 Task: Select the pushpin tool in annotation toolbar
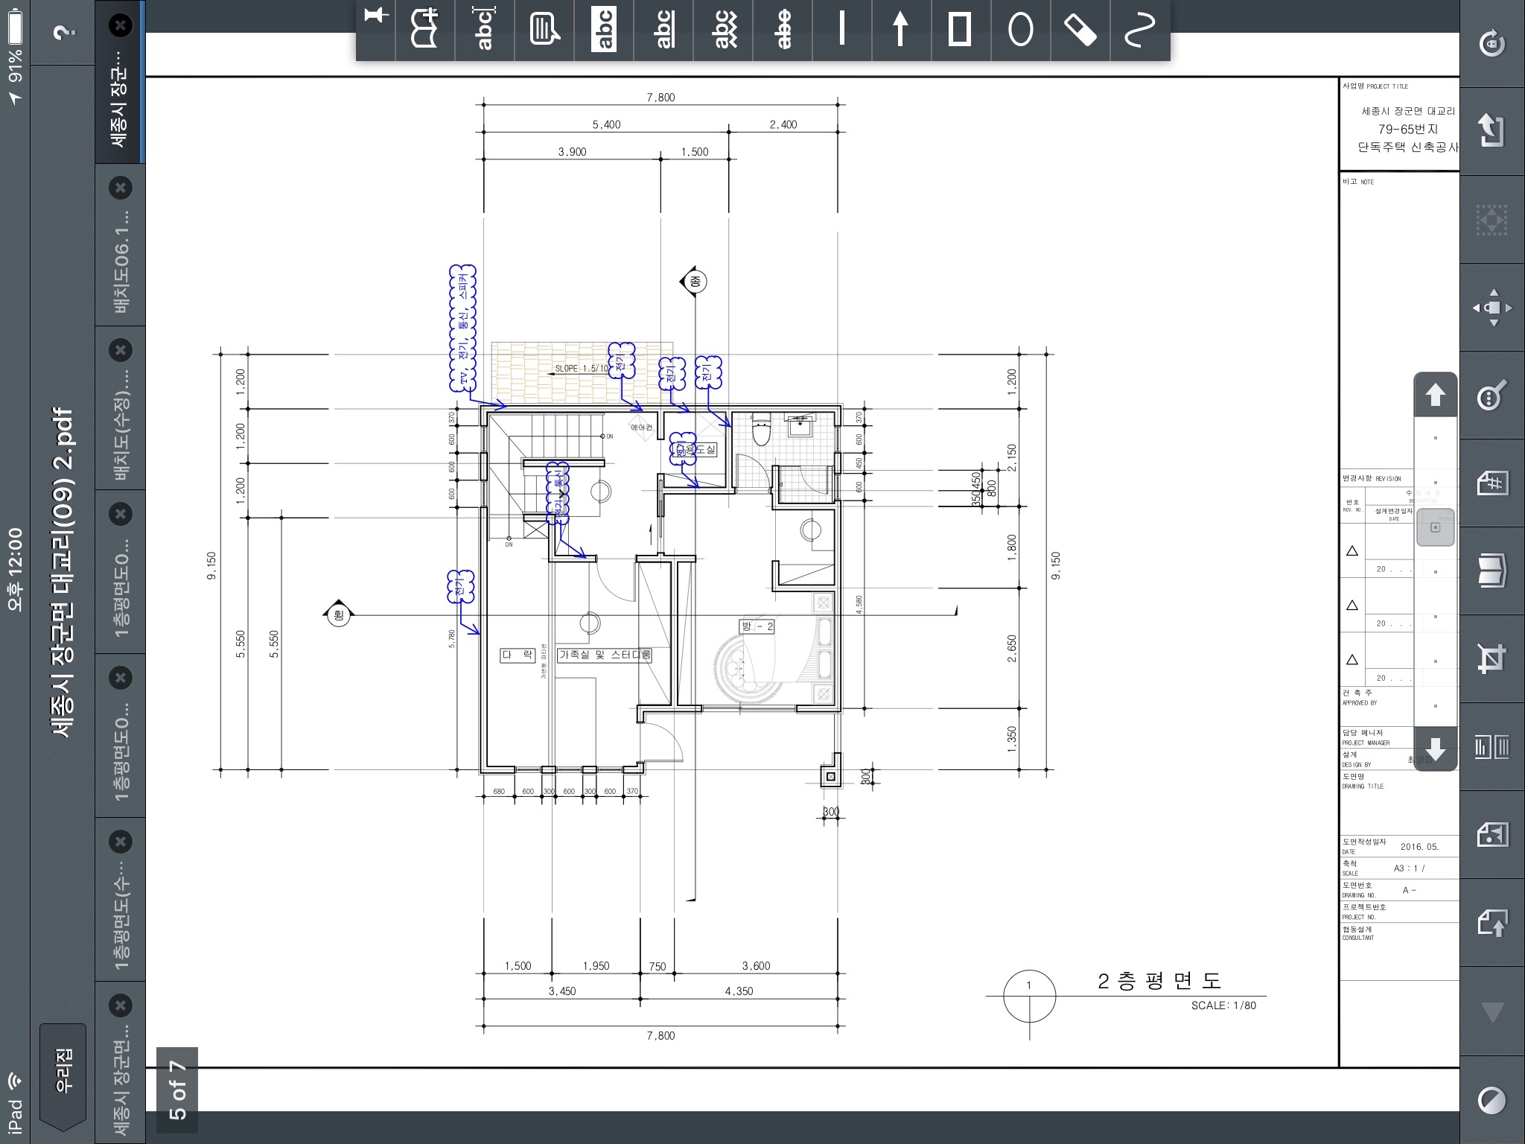click(x=376, y=16)
